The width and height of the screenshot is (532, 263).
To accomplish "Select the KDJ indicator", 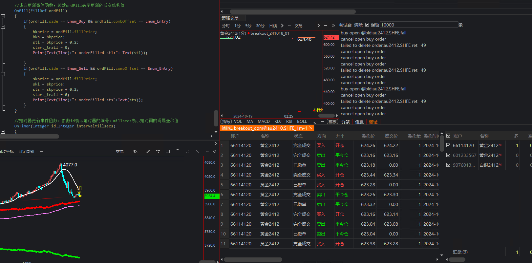I will coord(278,122).
